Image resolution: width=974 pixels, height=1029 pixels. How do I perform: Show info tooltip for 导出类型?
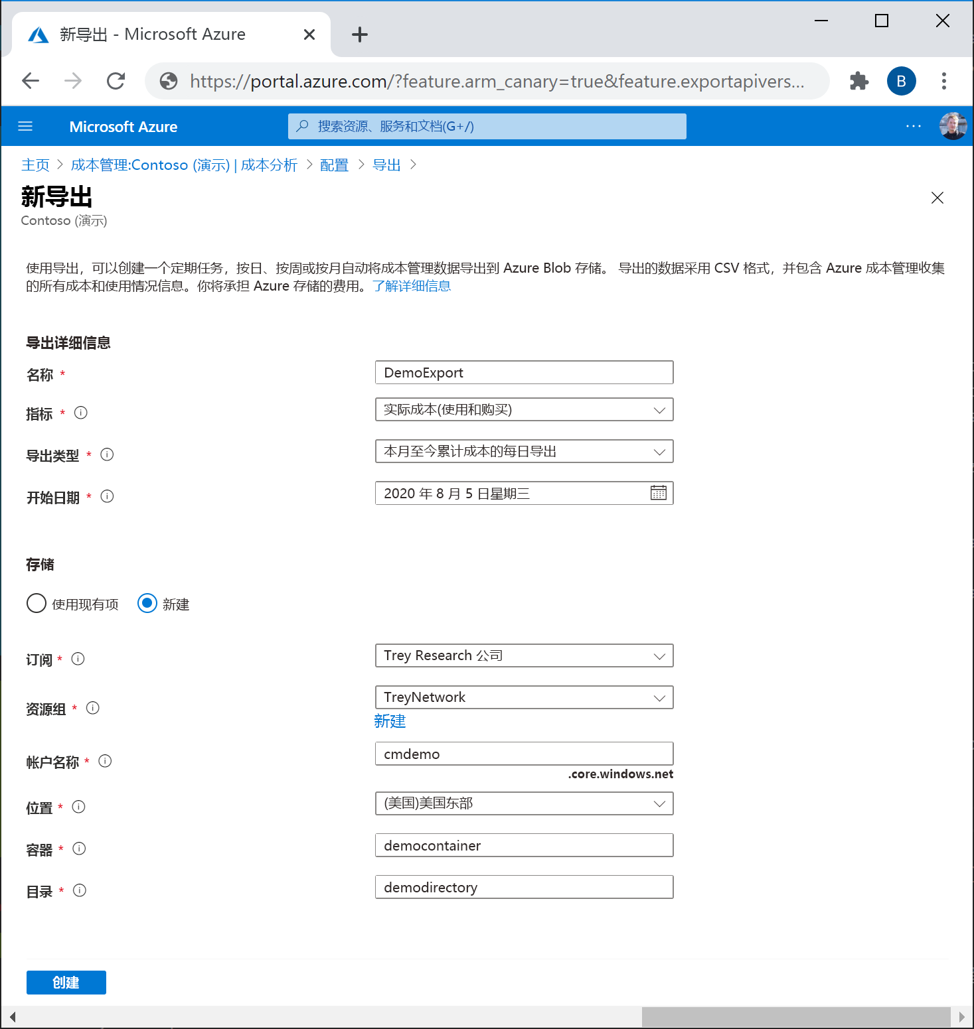[107, 454]
